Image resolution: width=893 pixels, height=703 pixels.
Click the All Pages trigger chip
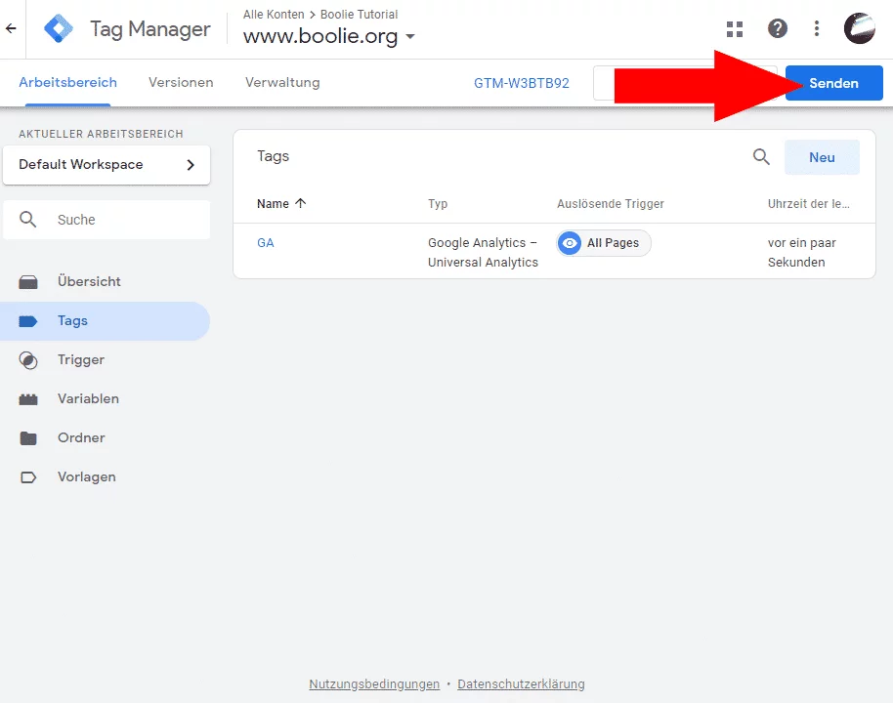pyautogui.click(x=604, y=243)
